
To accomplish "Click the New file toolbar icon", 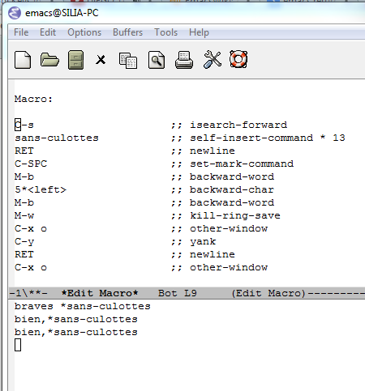I will 23,60.
